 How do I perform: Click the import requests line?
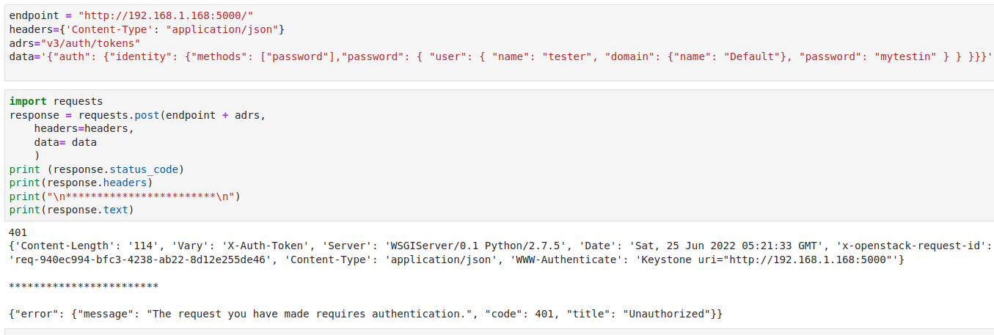click(56, 101)
